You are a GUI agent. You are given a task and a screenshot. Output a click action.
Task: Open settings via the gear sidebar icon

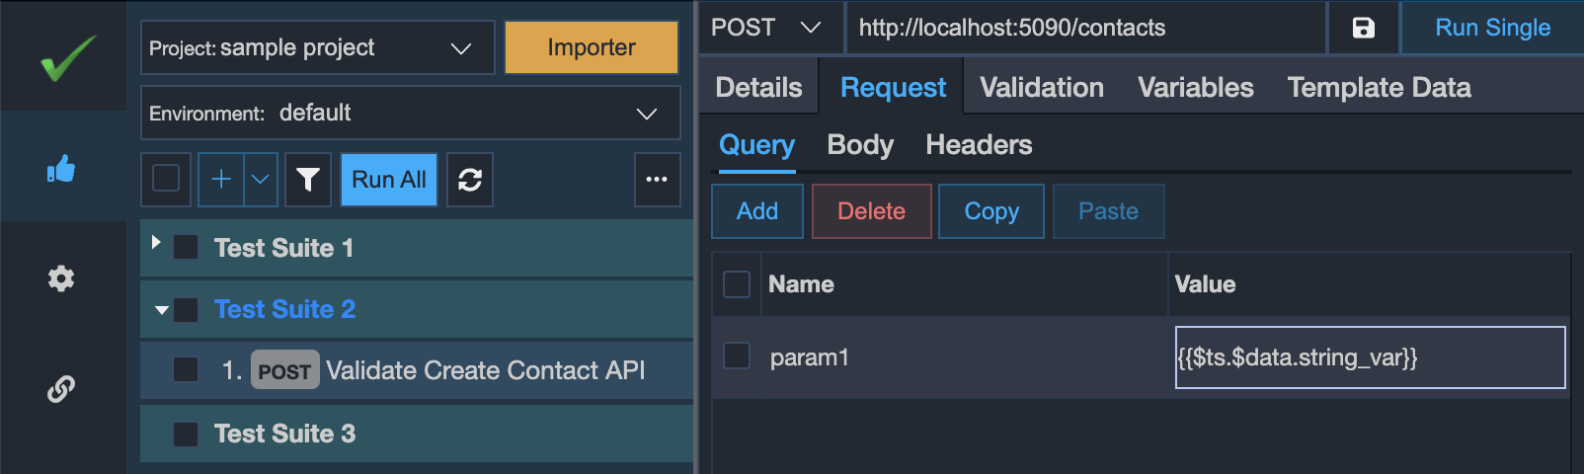click(x=61, y=278)
